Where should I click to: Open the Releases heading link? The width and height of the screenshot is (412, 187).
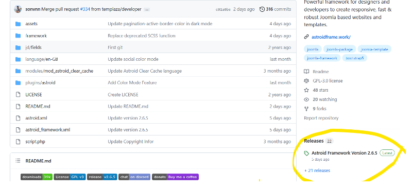[x=314, y=141]
